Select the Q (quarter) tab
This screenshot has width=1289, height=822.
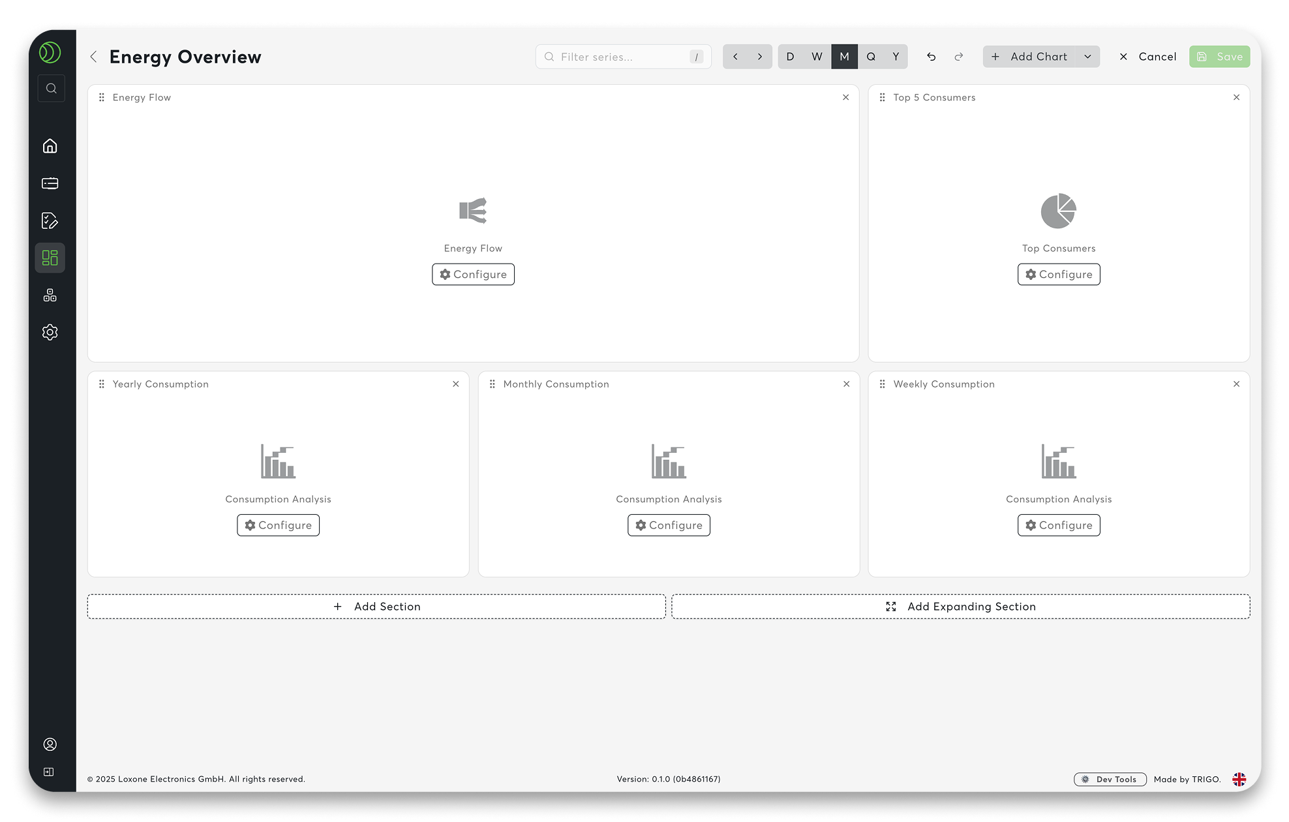[x=870, y=57]
